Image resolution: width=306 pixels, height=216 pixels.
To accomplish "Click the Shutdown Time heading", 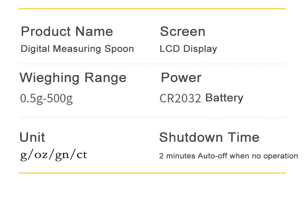I will 209,137.
